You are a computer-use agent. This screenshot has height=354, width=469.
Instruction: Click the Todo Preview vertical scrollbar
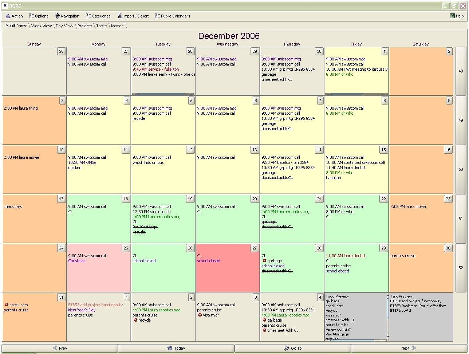[387, 316]
